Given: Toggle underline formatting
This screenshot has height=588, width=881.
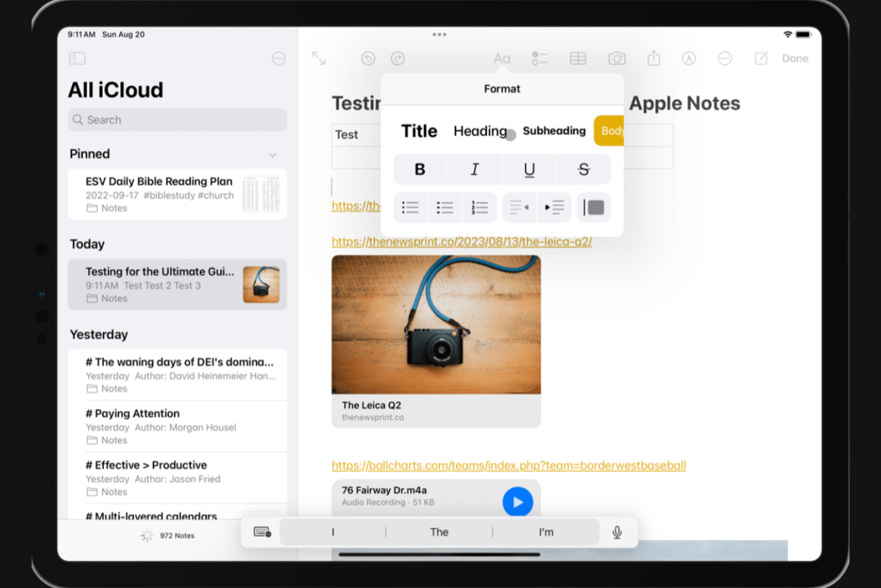Looking at the screenshot, I should tap(529, 169).
